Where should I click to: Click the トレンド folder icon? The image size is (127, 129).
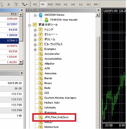tap(40, 30)
